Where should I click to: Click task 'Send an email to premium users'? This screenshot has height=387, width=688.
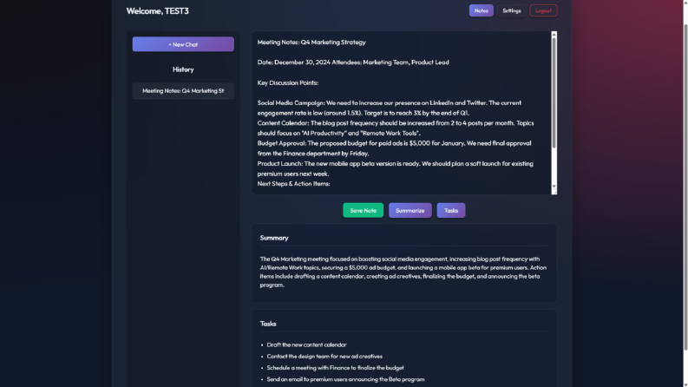[345, 379]
